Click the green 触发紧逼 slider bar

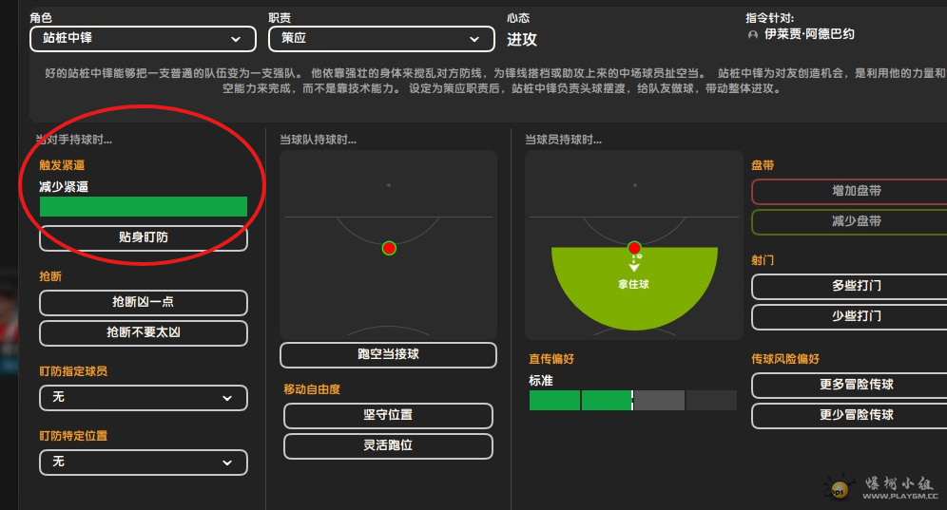pos(144,206)
